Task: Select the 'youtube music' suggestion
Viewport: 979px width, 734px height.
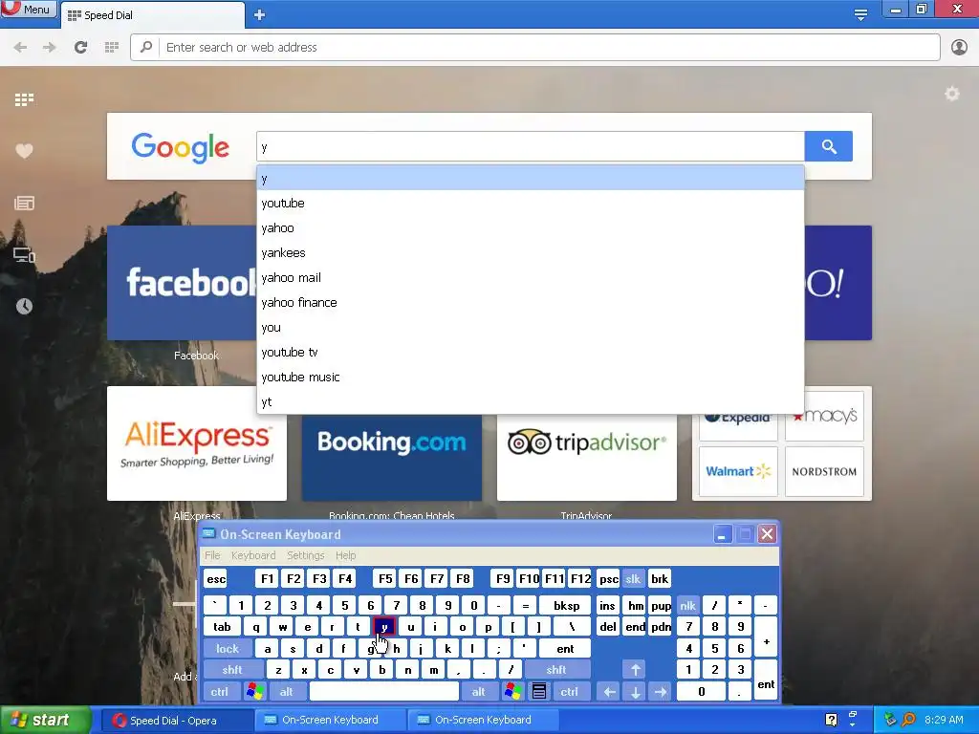Action: point(530,378)
